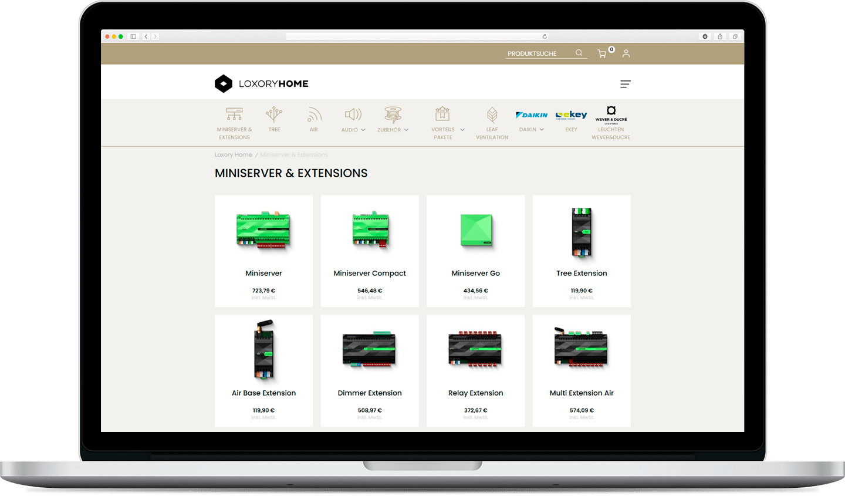Click the user account icon
The image size is (845, 496).
pyautogui.click(x=626, y=53)
